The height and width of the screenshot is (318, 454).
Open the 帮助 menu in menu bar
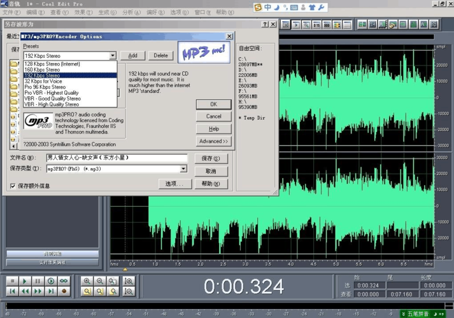(221, 13)
